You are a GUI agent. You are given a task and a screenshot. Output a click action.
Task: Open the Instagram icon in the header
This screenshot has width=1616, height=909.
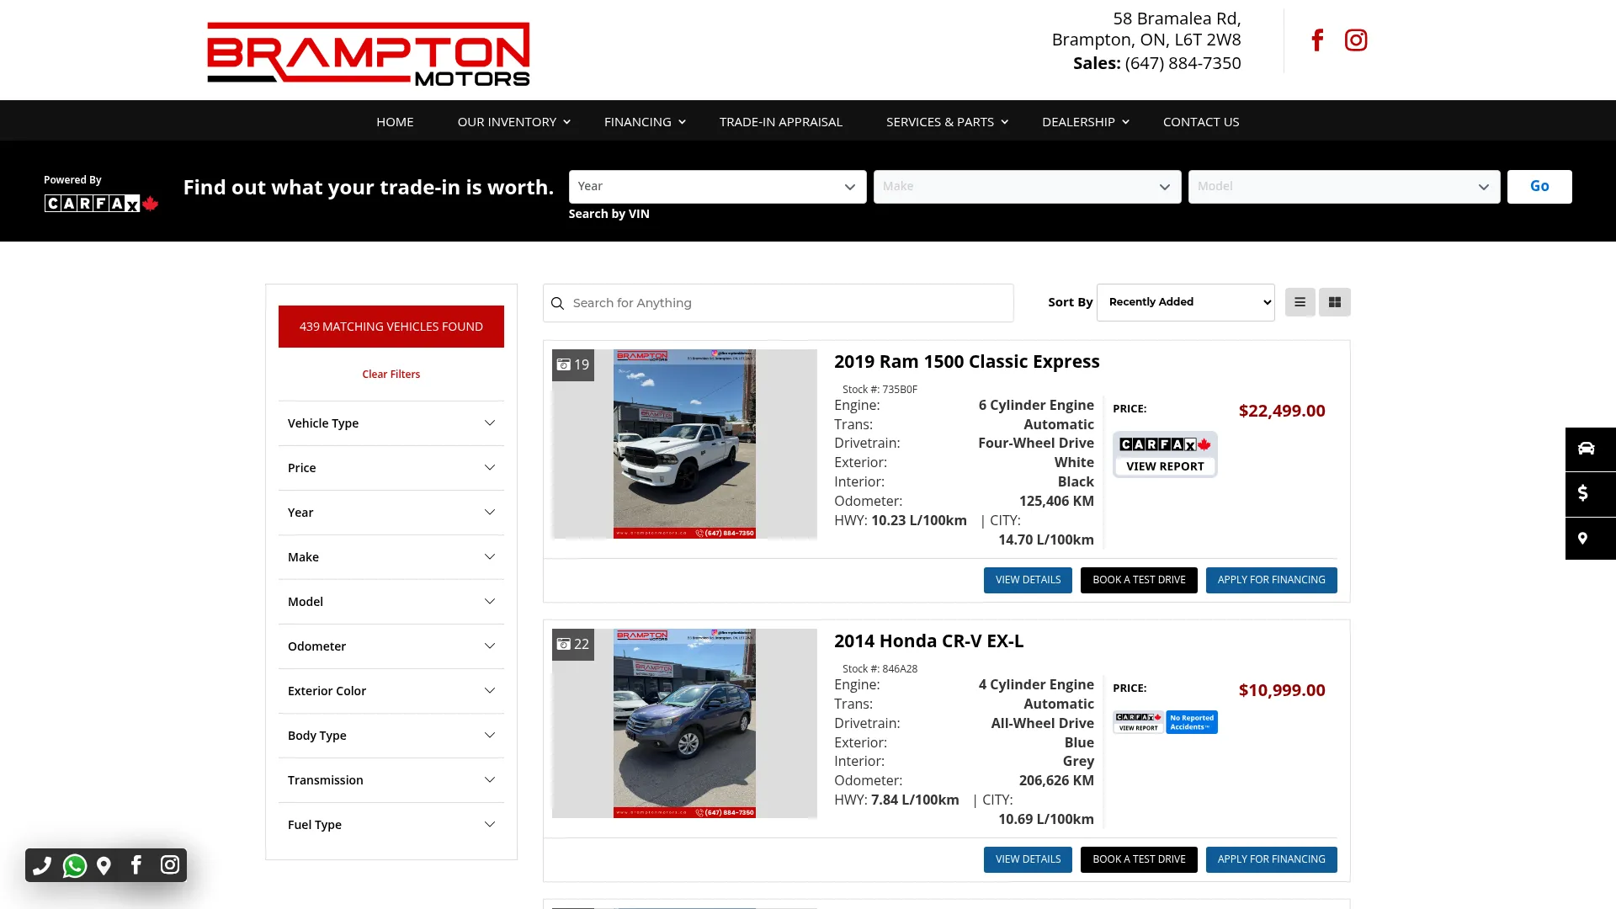(x=1356, y=40)
